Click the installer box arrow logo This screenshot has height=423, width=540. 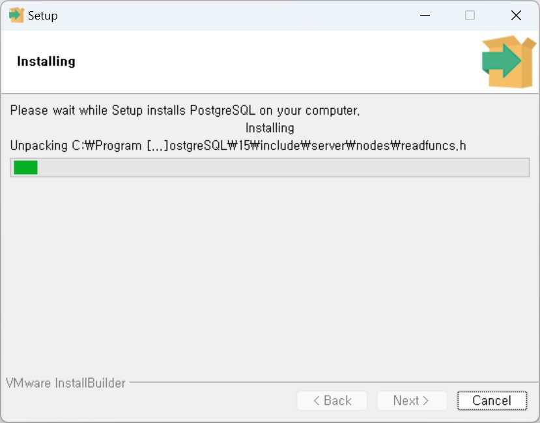pos(509,61)
